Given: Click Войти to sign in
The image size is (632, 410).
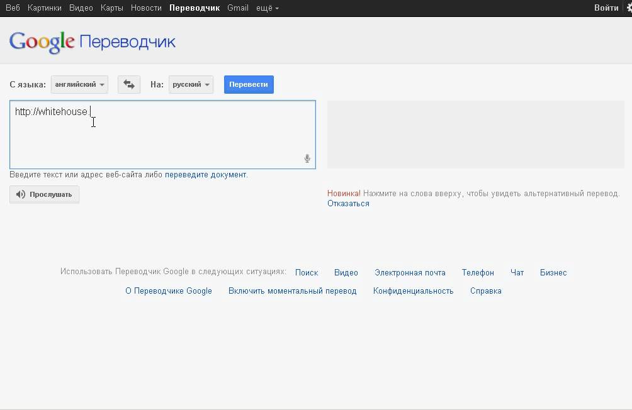Looking at the screenshot, I should 606,8.
